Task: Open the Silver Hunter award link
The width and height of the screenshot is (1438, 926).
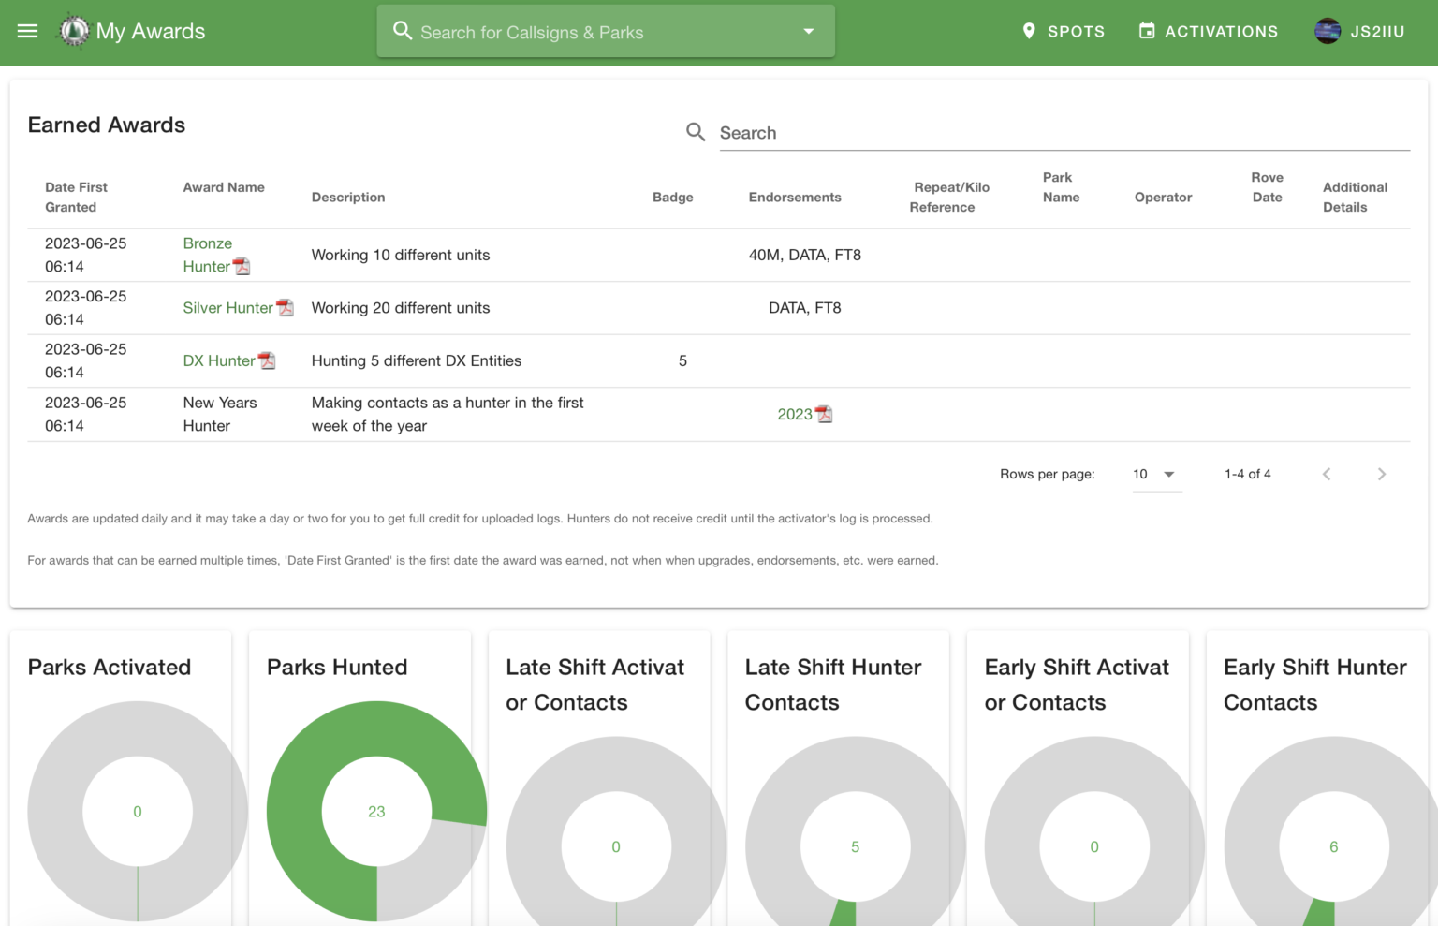Action: pyautogui.click(x=227, y=308)
